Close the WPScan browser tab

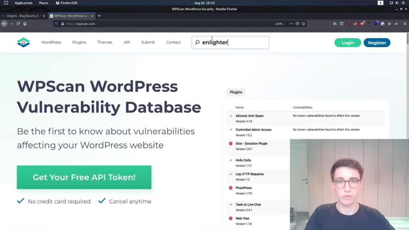pyautogui.click(x=92, y=16)
